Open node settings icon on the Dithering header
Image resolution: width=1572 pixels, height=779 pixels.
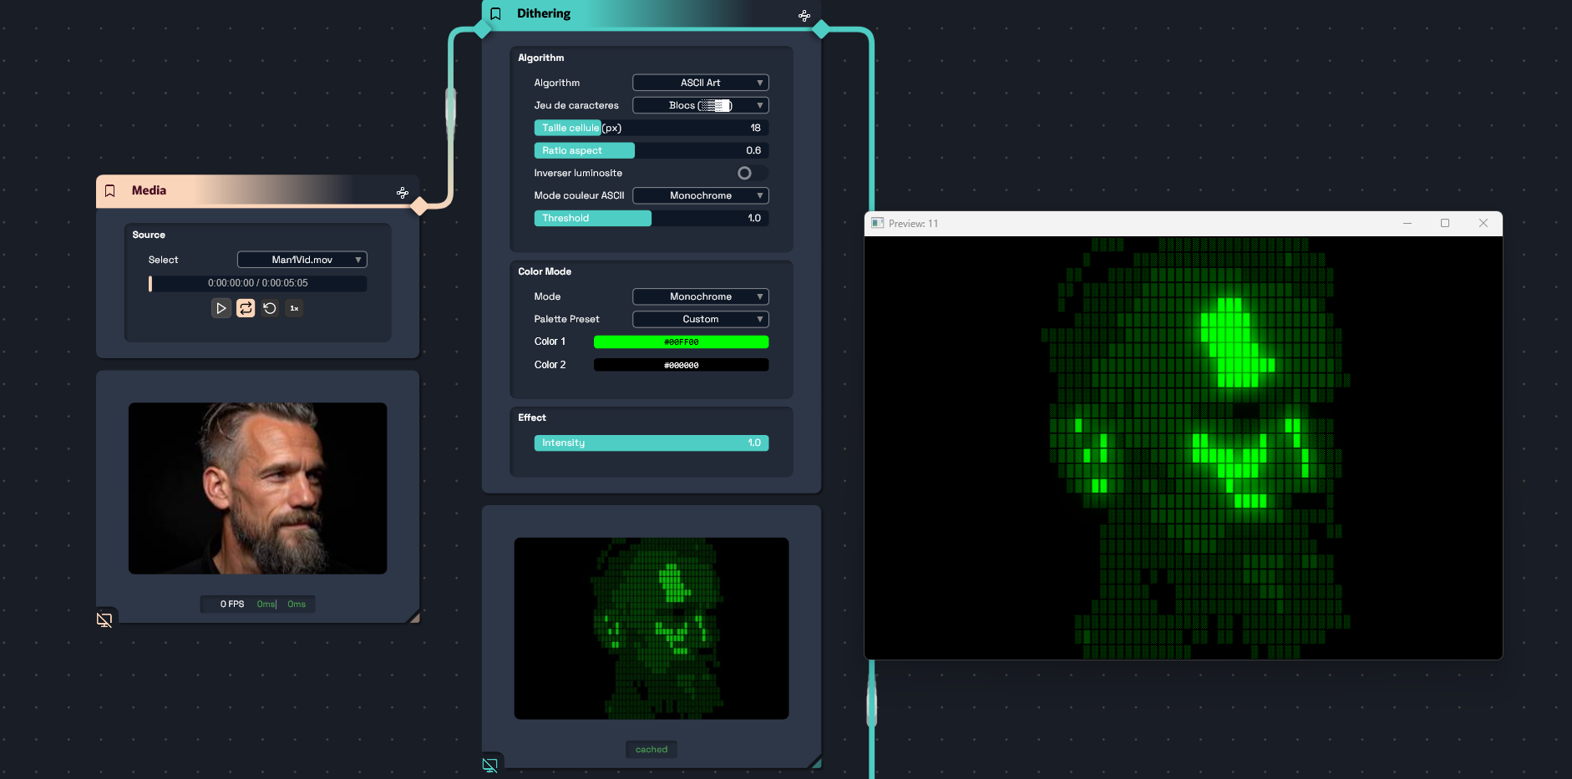pos(803,15)
